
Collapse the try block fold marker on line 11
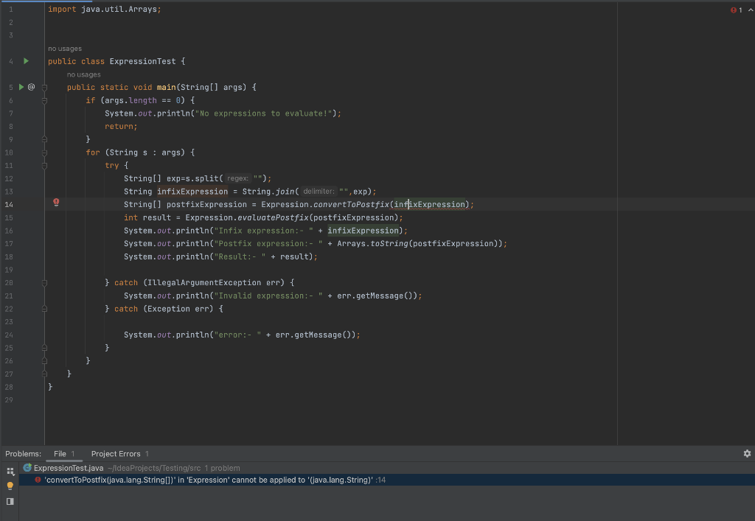point(44,166)
